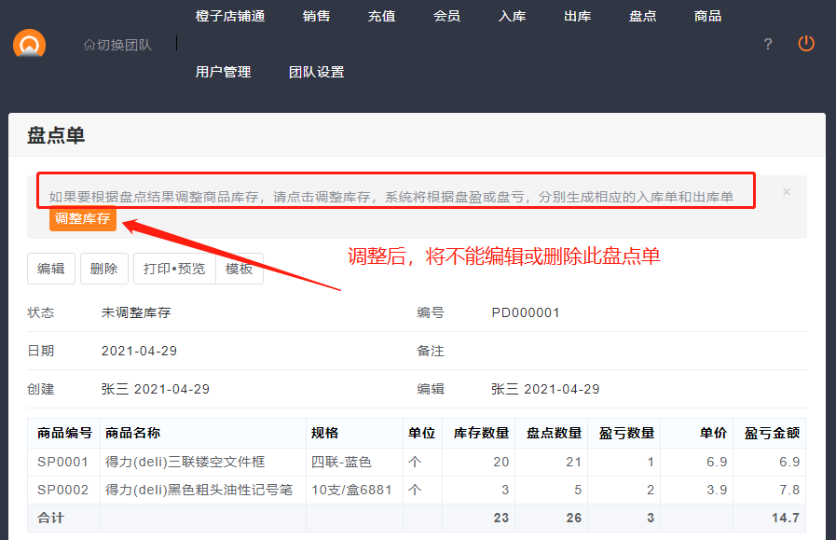836x540 pixels.
Task: Click 切换团队 to switch teams
Action: (117, 44)
